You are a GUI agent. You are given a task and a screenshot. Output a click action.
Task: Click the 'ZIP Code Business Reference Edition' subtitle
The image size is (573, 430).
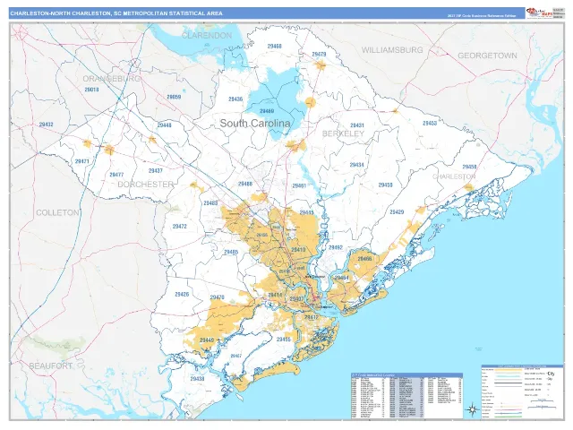(x=482, y=16)
